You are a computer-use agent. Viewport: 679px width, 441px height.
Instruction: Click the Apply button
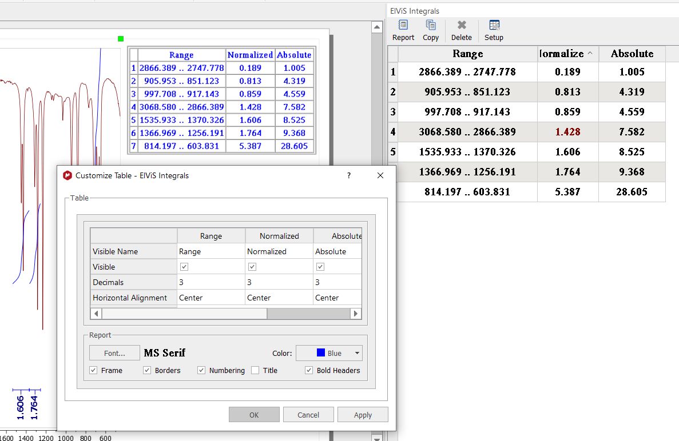pos(363,415)
